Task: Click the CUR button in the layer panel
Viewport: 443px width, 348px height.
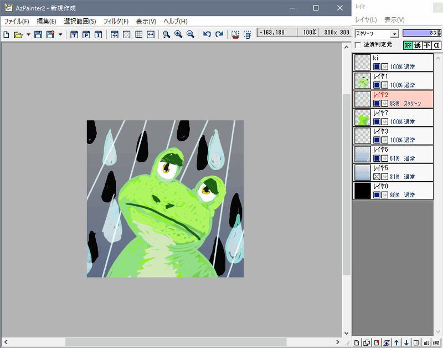Action: [x=436, y=342]
